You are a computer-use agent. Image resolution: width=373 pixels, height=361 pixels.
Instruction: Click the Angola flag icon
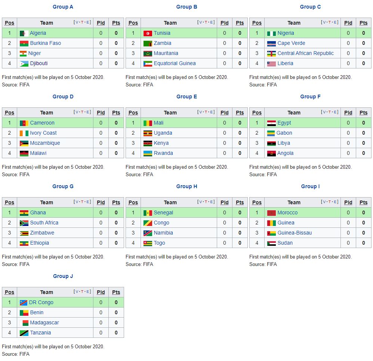[x=271, y=153]
